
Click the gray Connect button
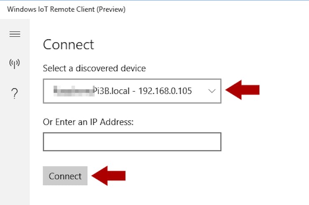(65, 176)
